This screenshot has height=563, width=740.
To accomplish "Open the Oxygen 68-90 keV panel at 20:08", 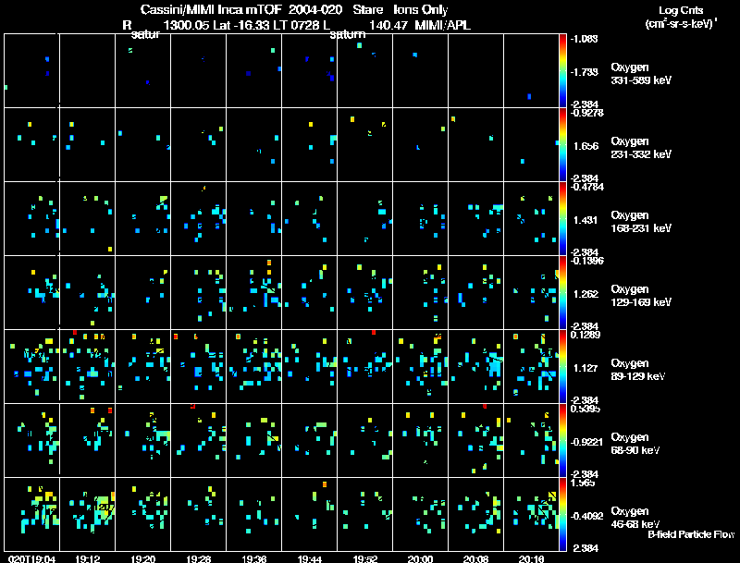I will (475, 440).
